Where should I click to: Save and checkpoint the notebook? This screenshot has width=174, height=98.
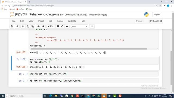click(x=12, y=26)
